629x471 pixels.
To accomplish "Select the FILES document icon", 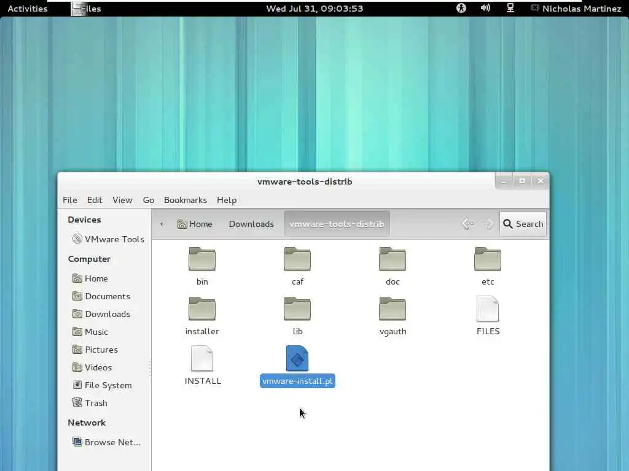I will pos(487,309).
